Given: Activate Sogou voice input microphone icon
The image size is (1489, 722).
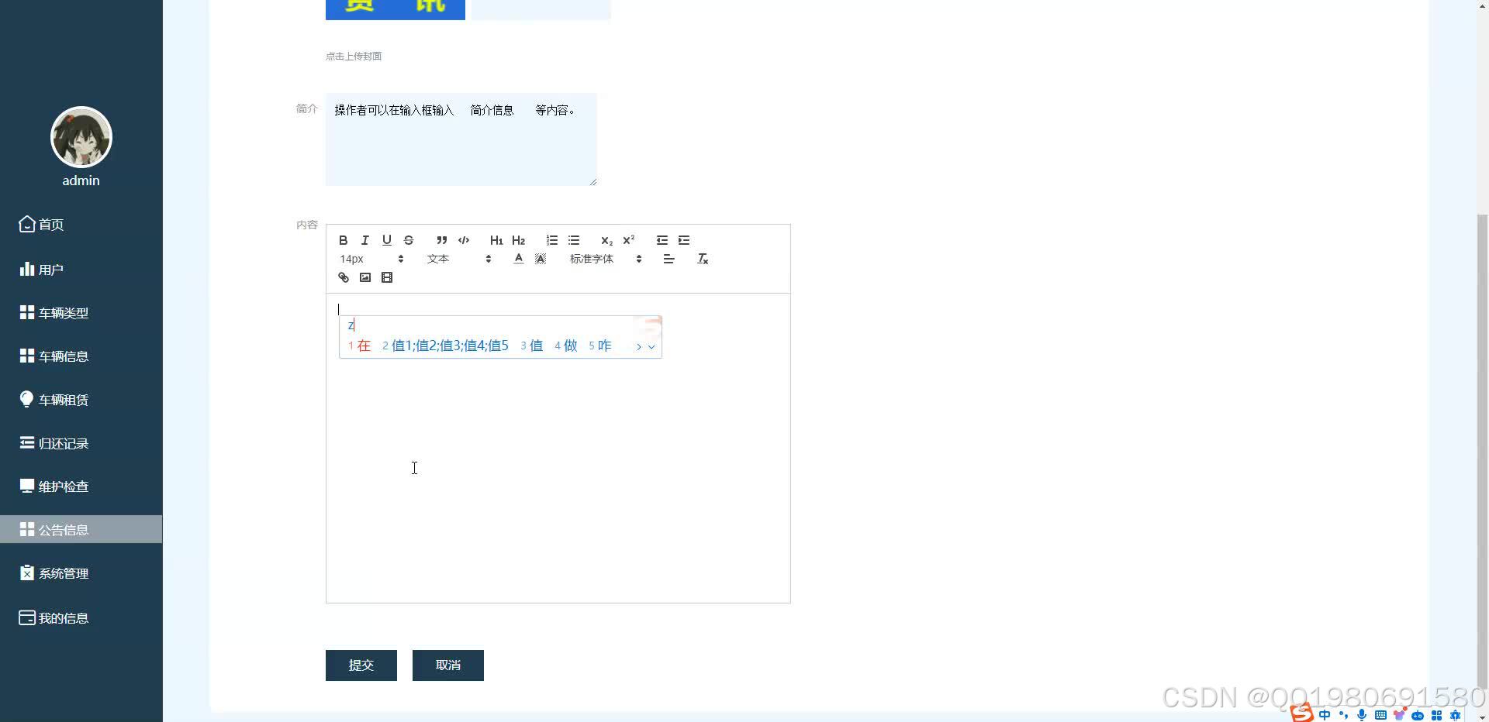Looking at the screenshot, I should click(x=1360, y=714).
